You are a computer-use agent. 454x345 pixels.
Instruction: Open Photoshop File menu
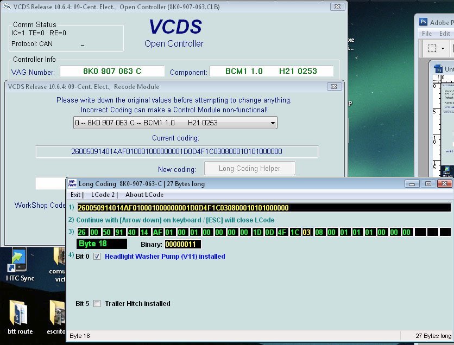pos(427,34)
